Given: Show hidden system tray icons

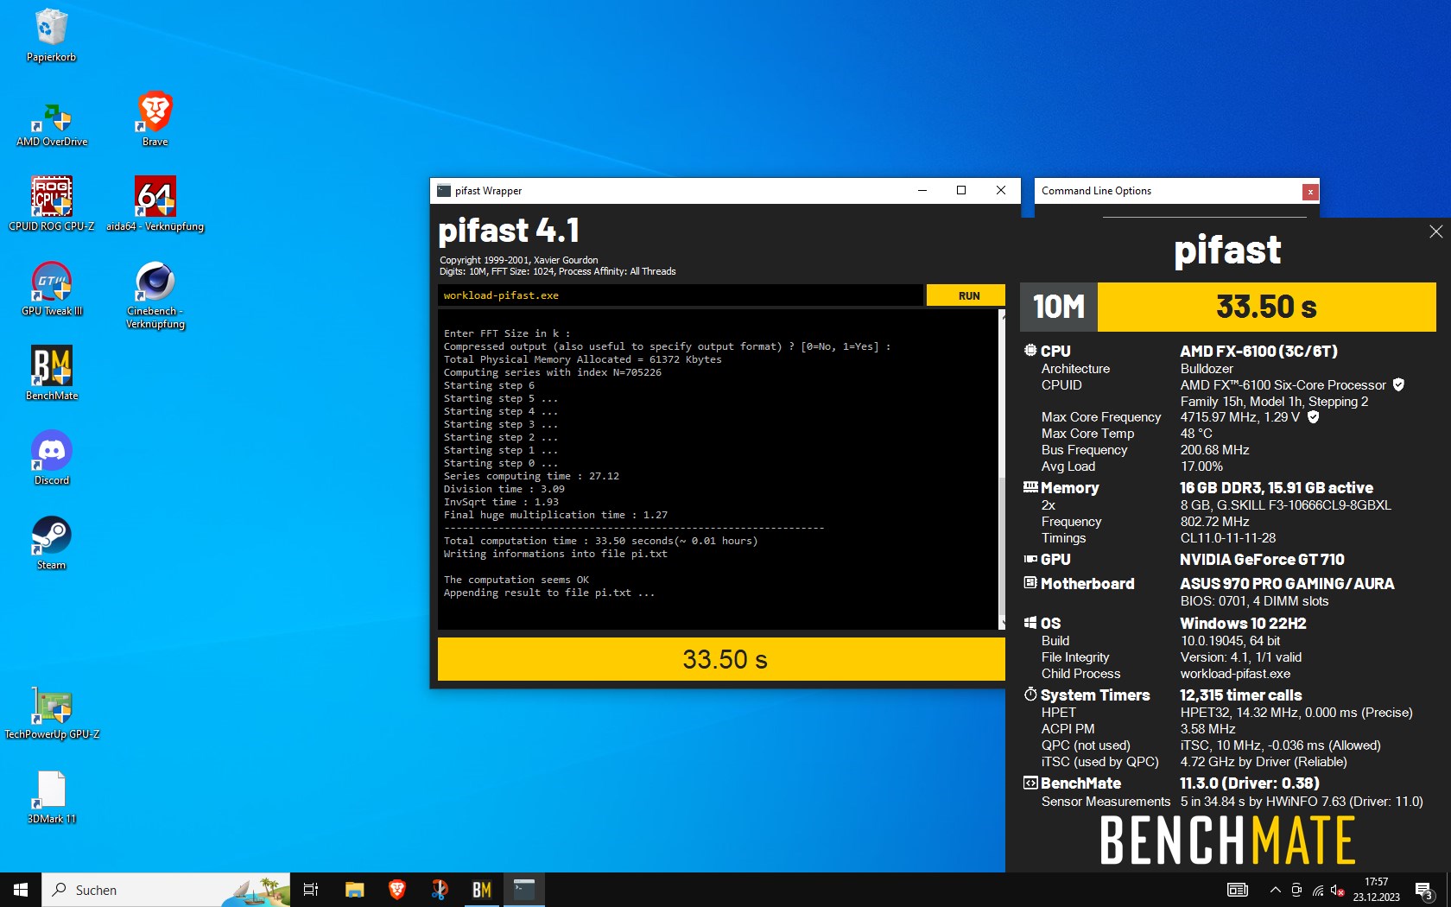Looking at the screenshot, I should [1275, 890].
